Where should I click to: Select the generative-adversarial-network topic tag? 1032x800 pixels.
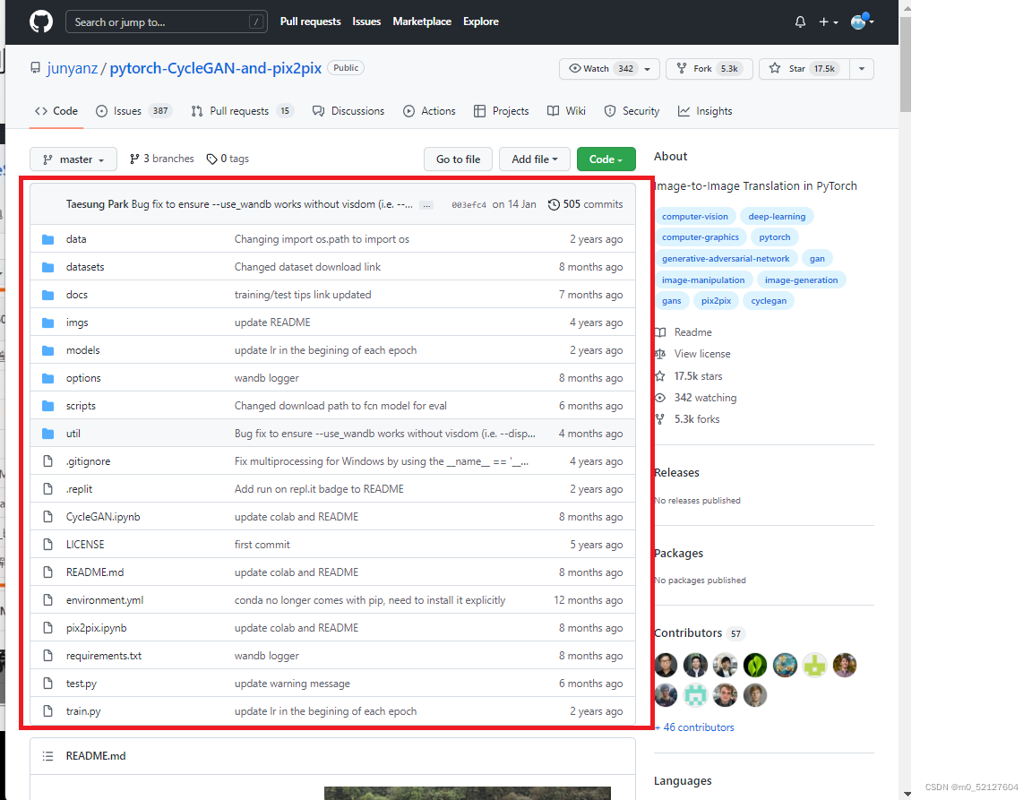coord(726,258)
